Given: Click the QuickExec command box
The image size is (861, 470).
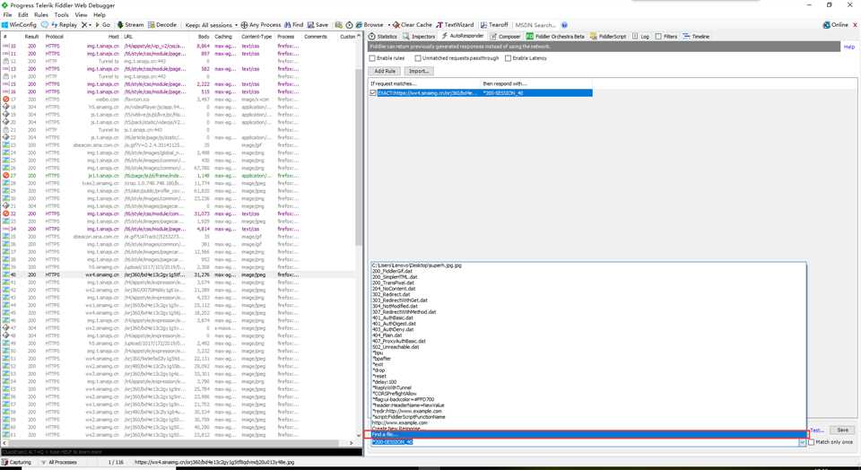Looking at the screenshot, I should coord(181,452).
